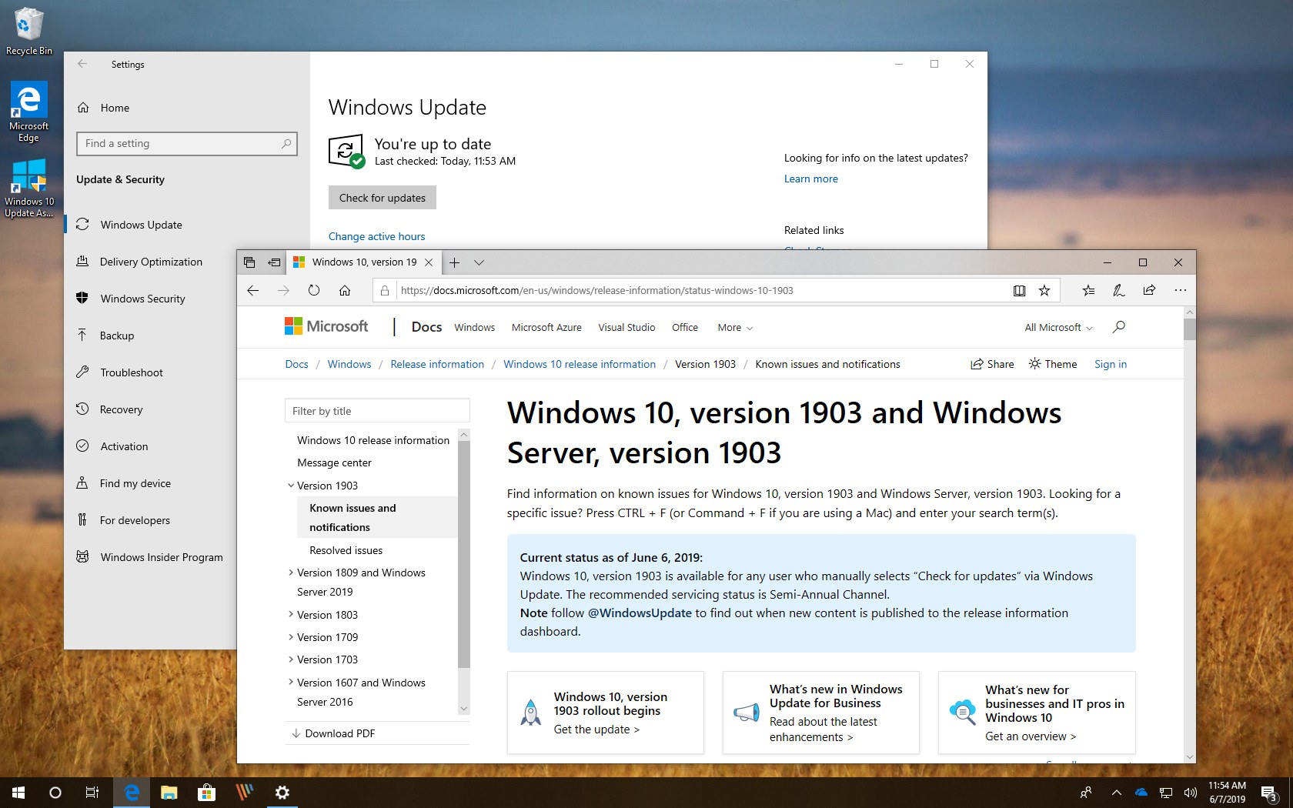Click Get the update link
The height and width of the screenshot is (808, 1293).
click(x=596, y=730)
